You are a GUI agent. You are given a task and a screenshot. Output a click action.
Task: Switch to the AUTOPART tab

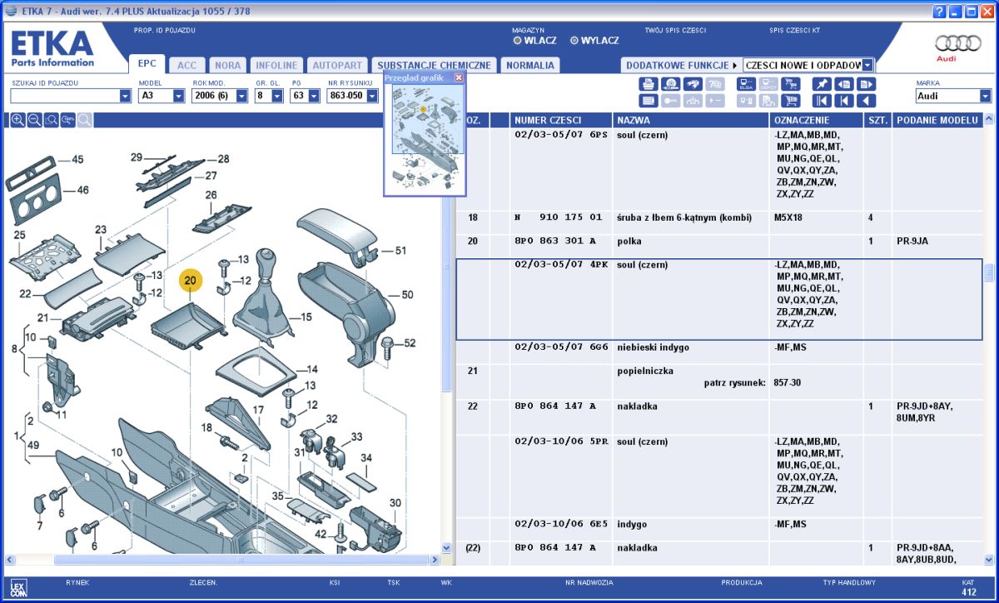pos(337,65)
